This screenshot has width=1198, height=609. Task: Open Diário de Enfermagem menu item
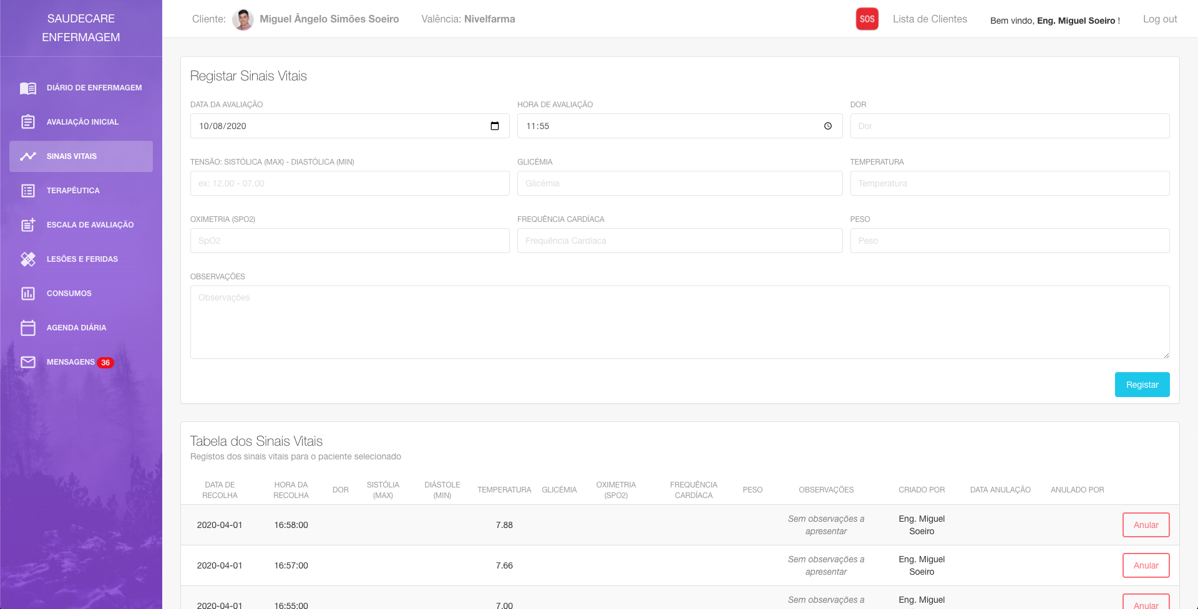click(x=81, y=88)
